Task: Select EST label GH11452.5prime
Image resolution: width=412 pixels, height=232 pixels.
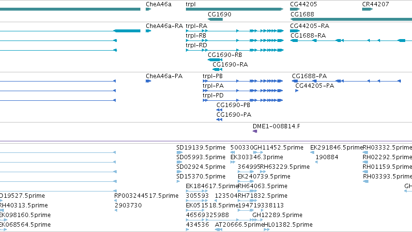Action: 278,148
